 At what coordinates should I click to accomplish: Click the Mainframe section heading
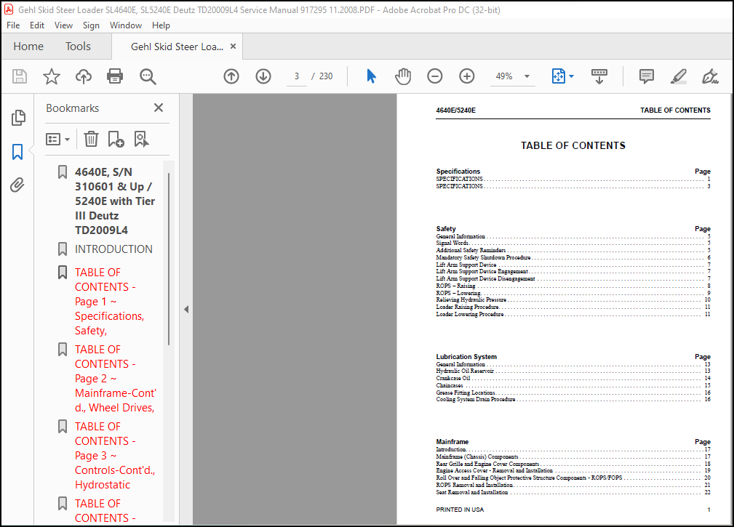[452, 441]
